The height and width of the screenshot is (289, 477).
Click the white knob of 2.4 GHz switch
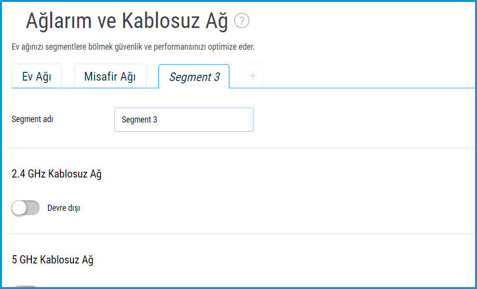pos(19,208)
